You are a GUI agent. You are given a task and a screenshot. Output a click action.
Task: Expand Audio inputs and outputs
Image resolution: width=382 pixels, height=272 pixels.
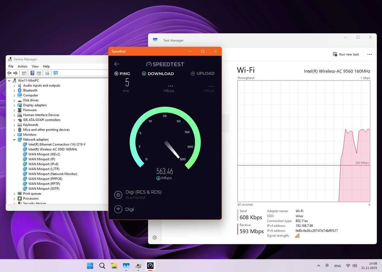(14, 85)
